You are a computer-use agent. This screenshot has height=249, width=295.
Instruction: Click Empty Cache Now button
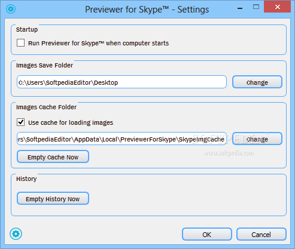pyautogui.click(x=53, y=156)
